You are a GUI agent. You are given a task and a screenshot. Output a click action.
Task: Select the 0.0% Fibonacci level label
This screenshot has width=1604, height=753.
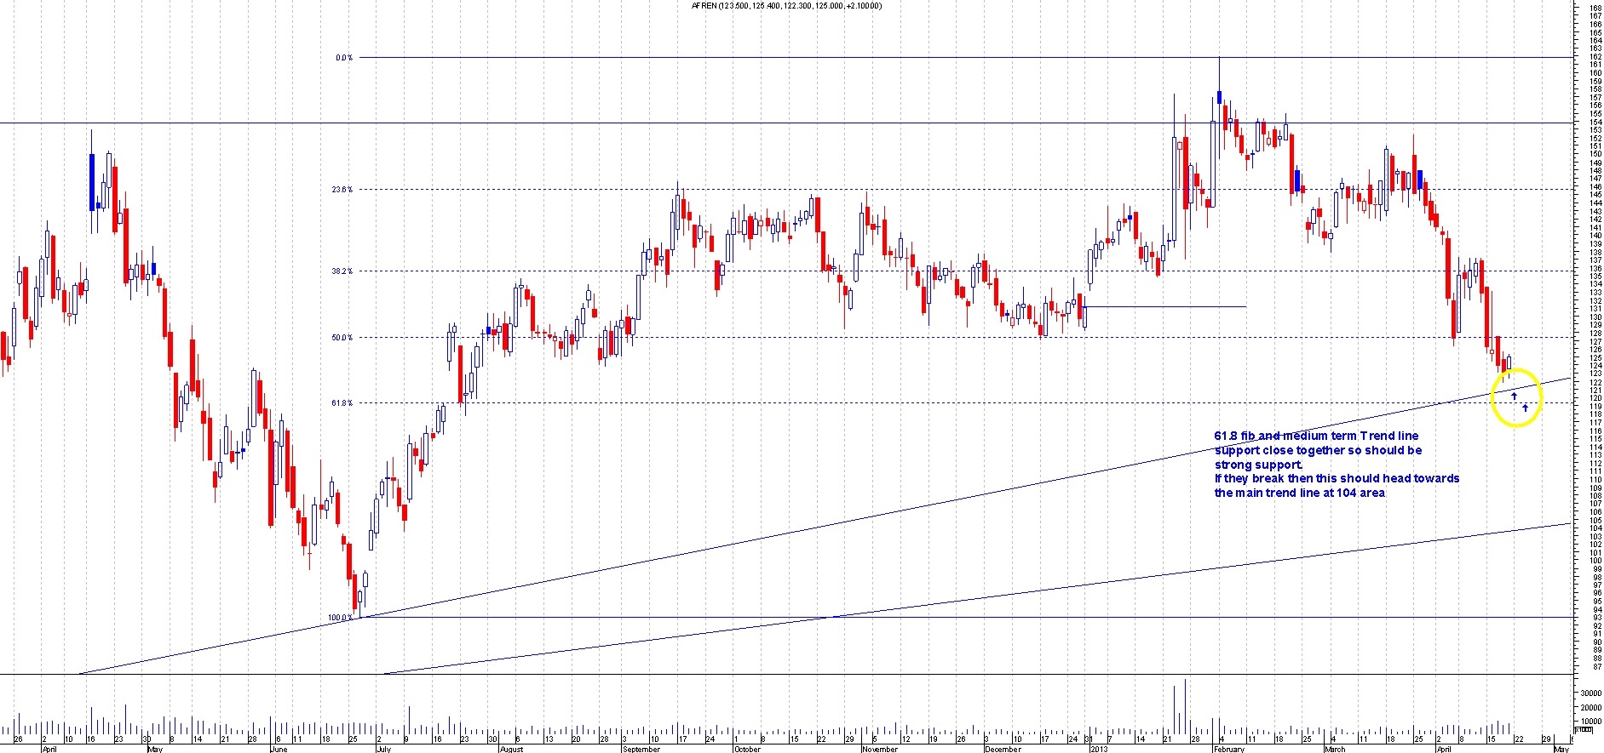point(344,58)
